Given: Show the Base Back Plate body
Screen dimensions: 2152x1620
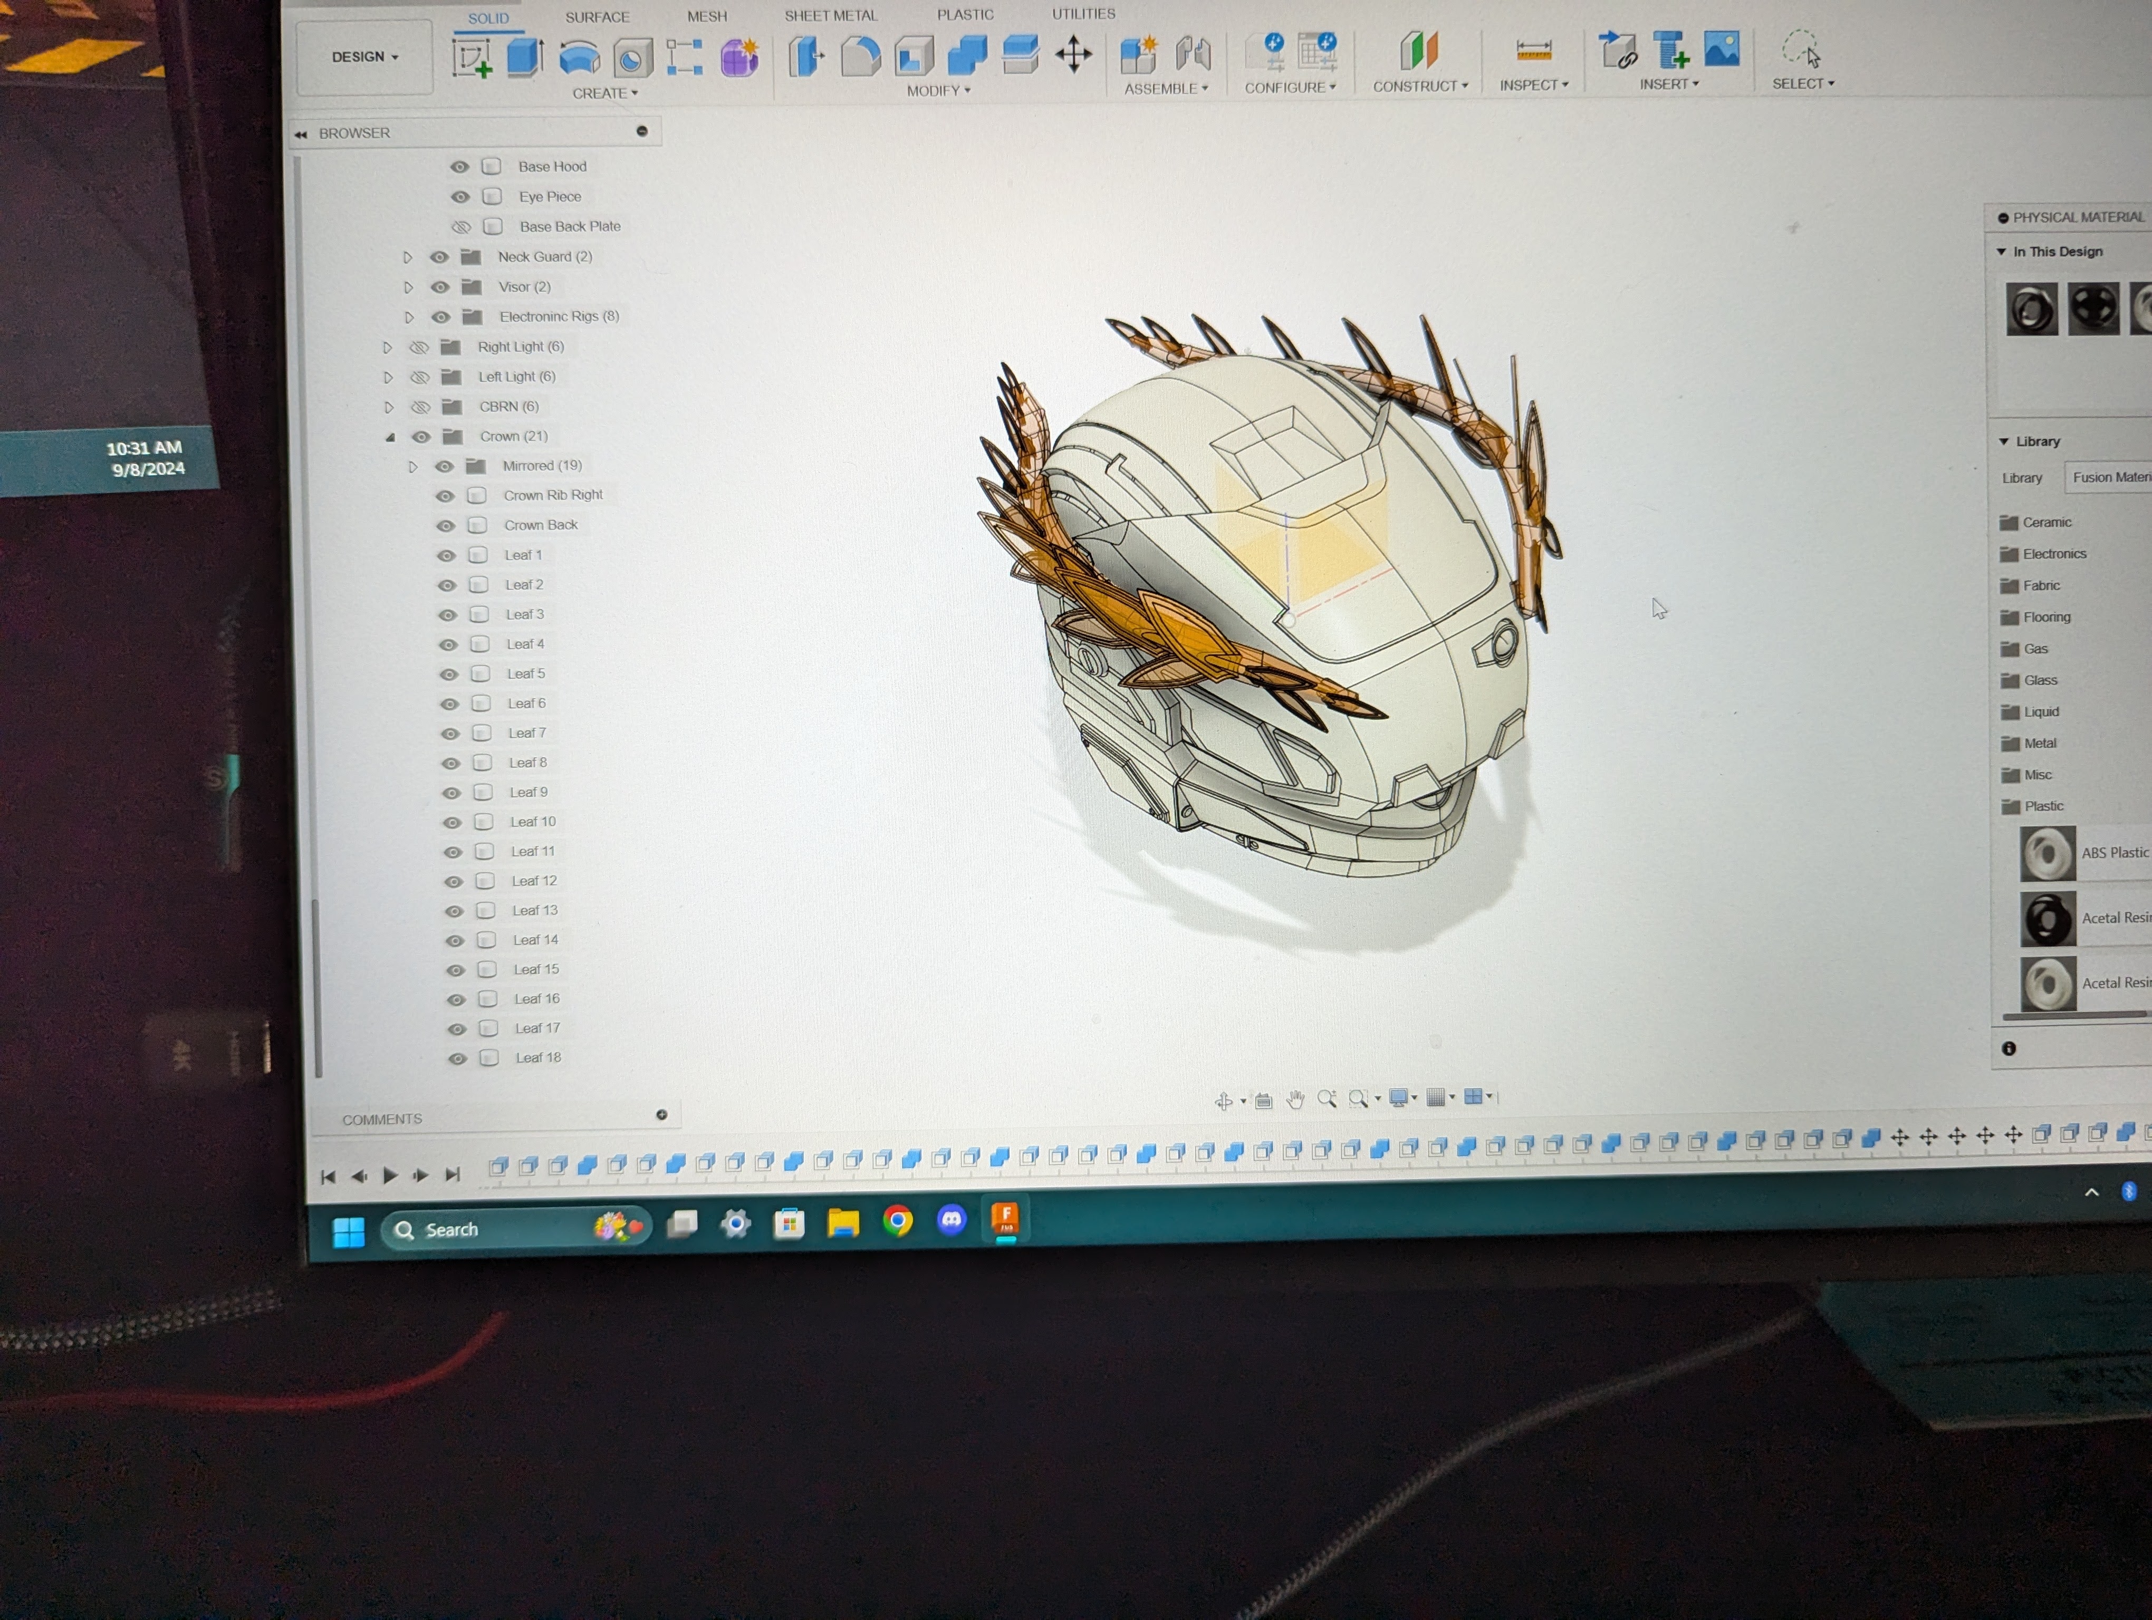Looking at the screenshot, I should coord(461,227).
